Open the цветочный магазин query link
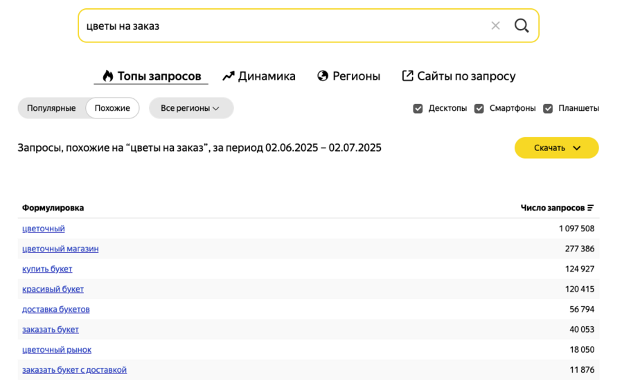 pyautogui.click(x=60, y=249)
